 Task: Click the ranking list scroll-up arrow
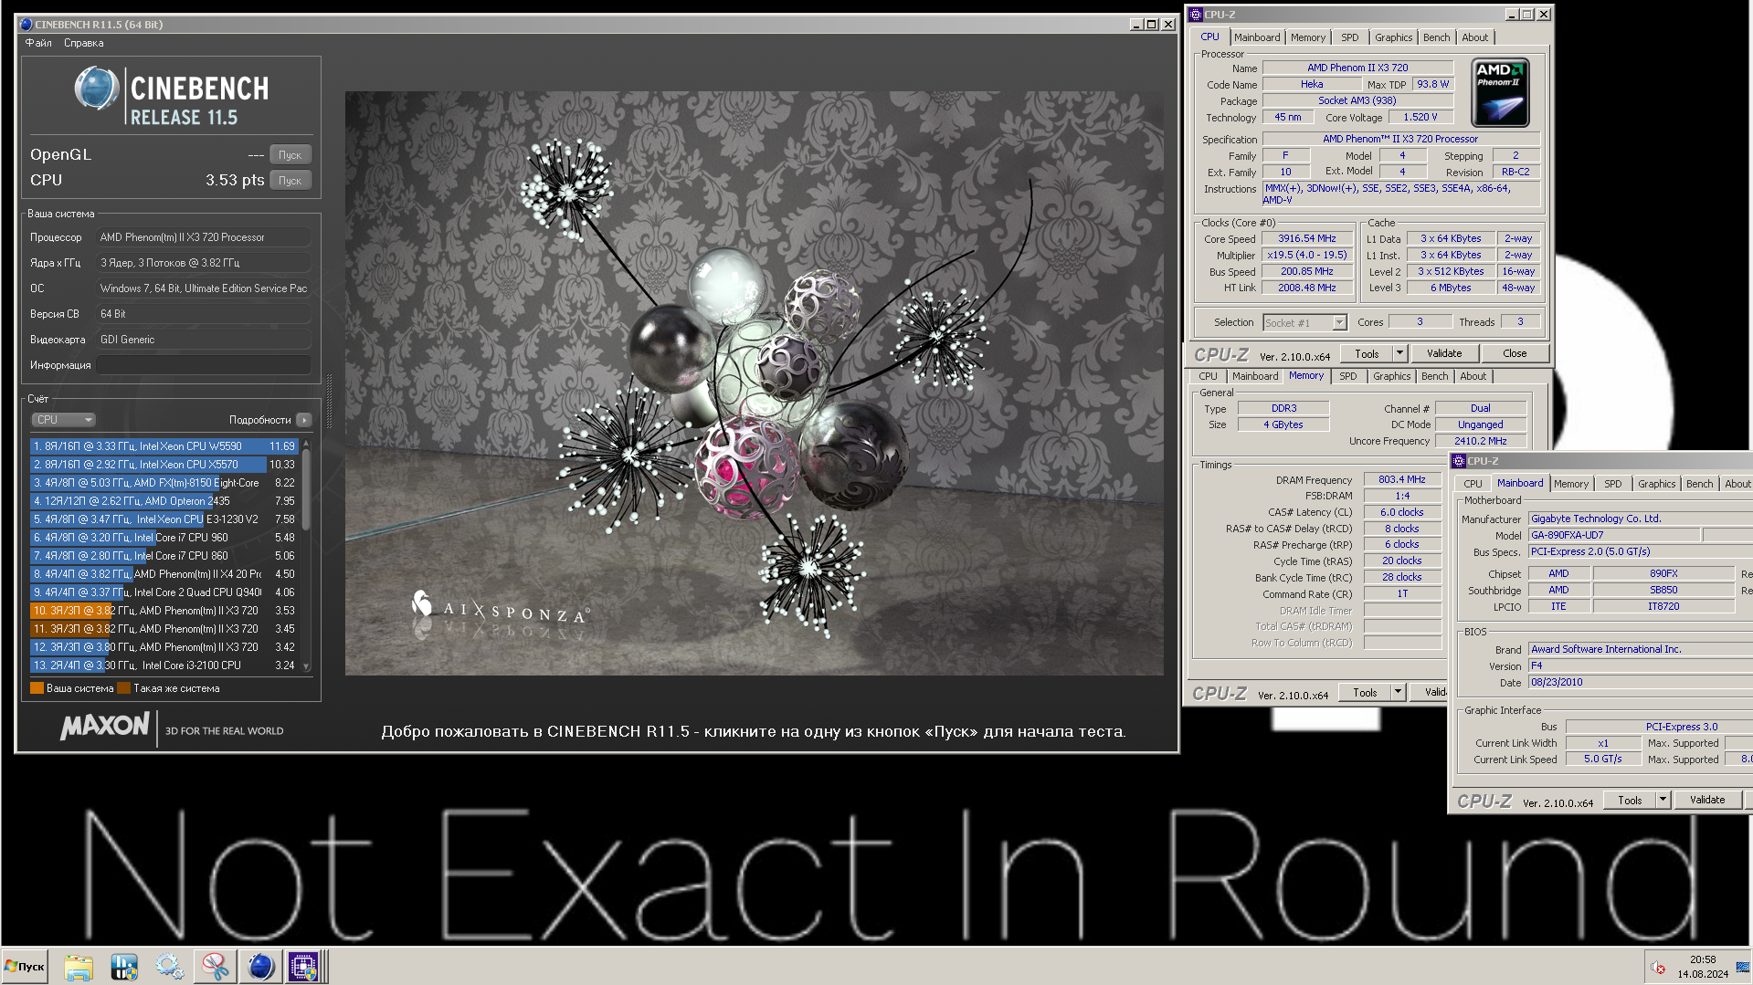[x=306, y=444]
